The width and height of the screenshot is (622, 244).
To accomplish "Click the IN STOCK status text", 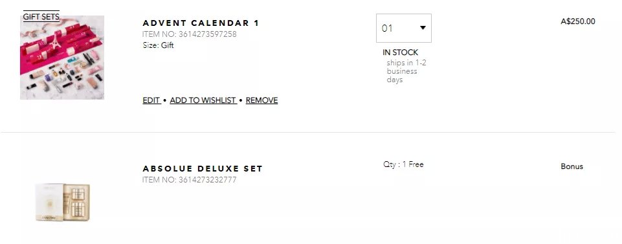I will click(400, 52).
